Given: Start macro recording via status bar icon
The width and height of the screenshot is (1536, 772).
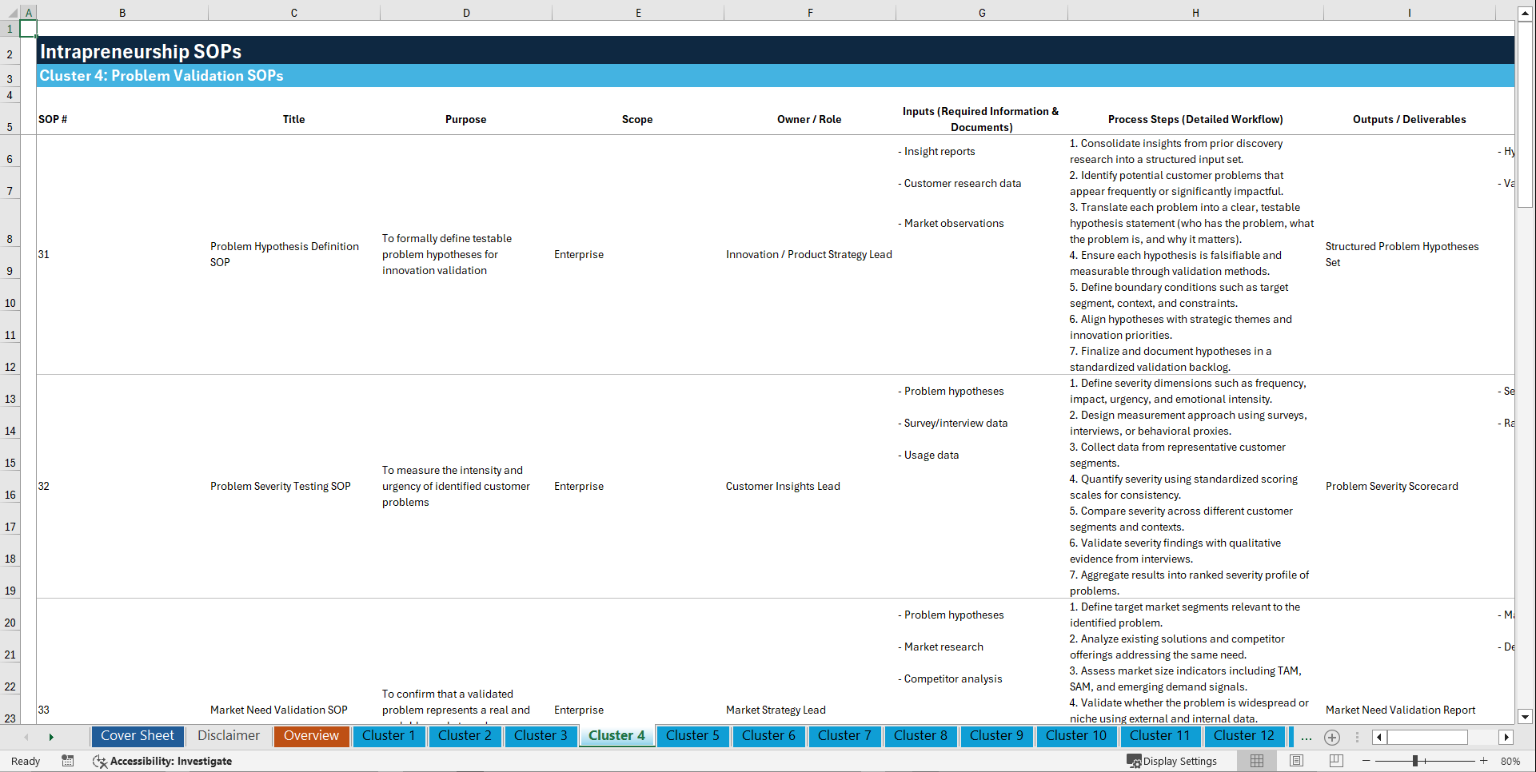Looking at the screenshot, I should click(x=68, y=761).
